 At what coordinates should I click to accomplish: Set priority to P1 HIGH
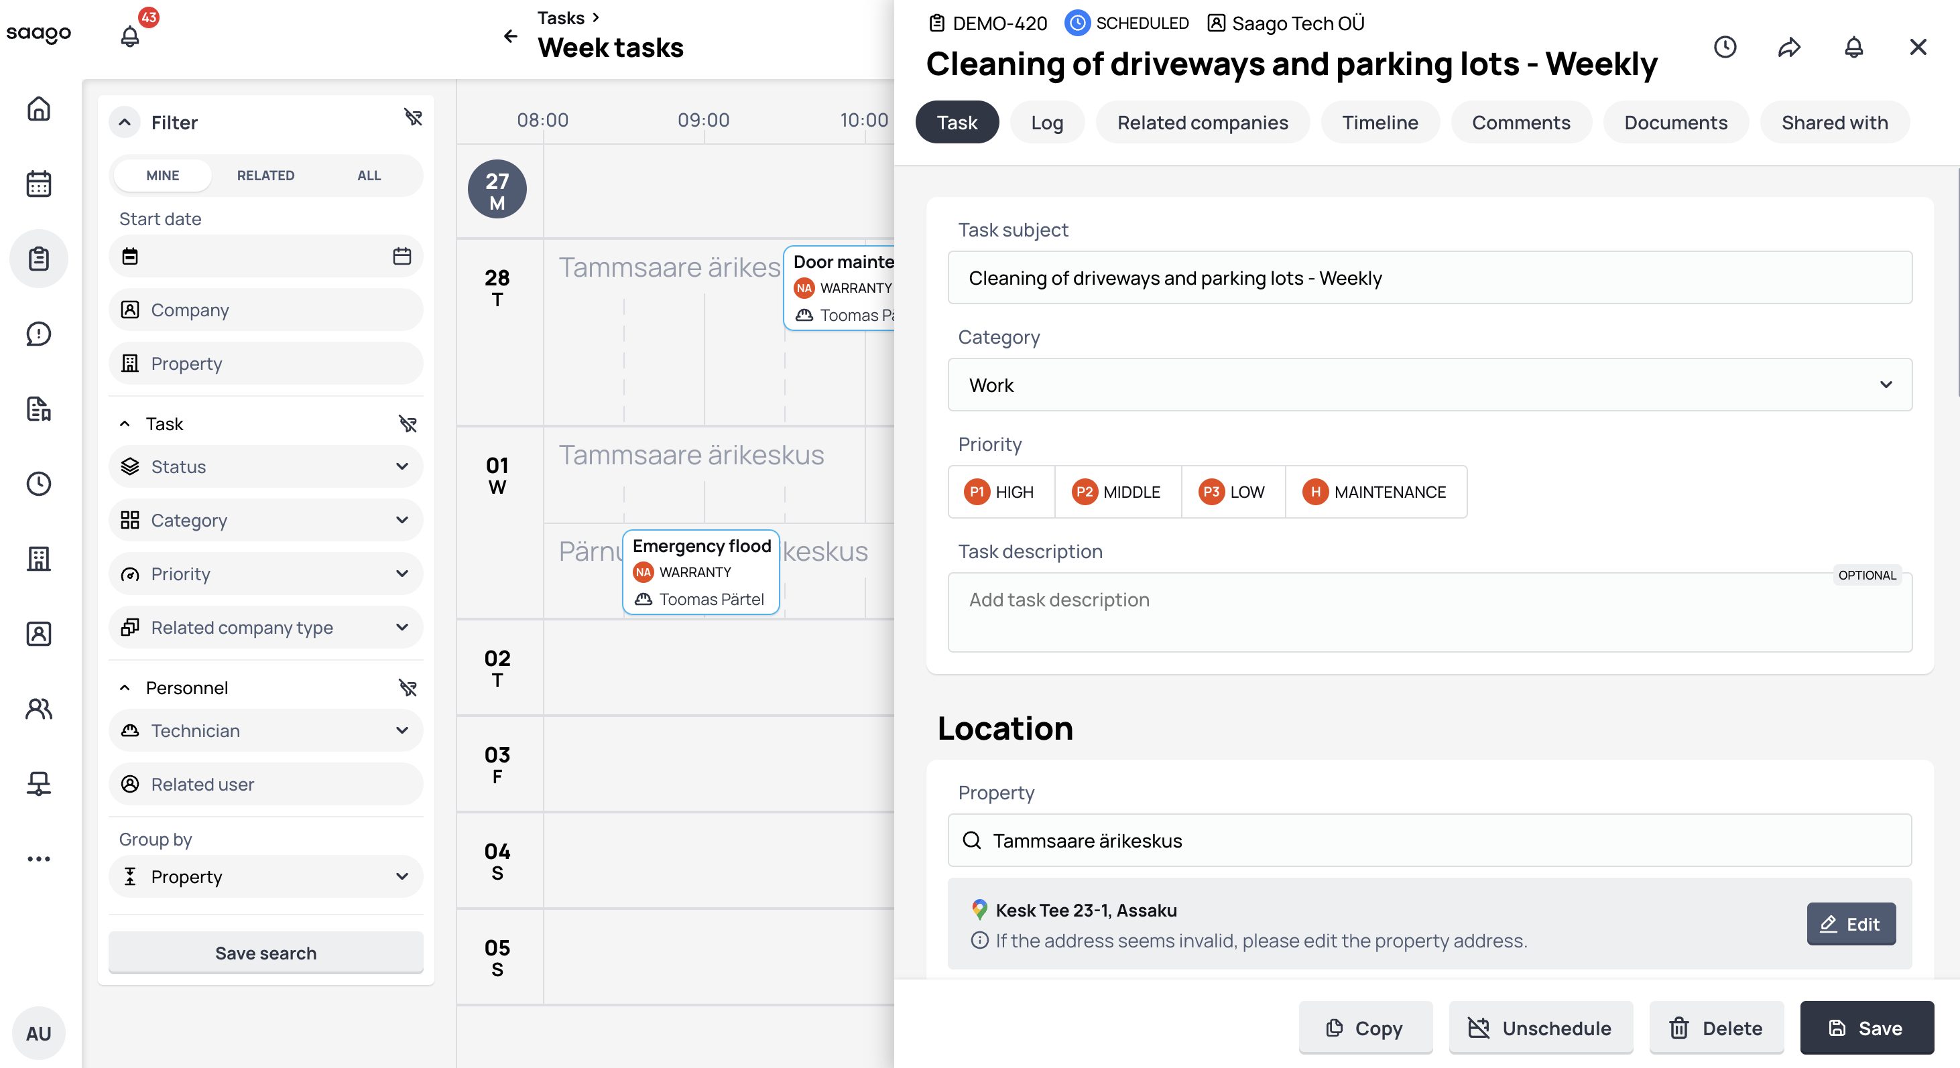tap(1000, 492)
